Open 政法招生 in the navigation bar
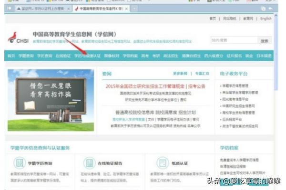The image size is (286, 190). click(x=171, y=56)
